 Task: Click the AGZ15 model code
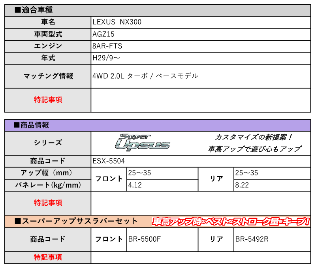click(x=103, y=34)
